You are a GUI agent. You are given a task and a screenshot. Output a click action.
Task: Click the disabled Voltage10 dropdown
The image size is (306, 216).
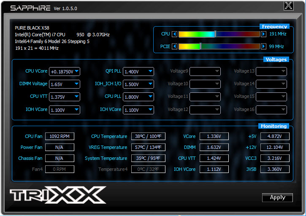point(205,84)
